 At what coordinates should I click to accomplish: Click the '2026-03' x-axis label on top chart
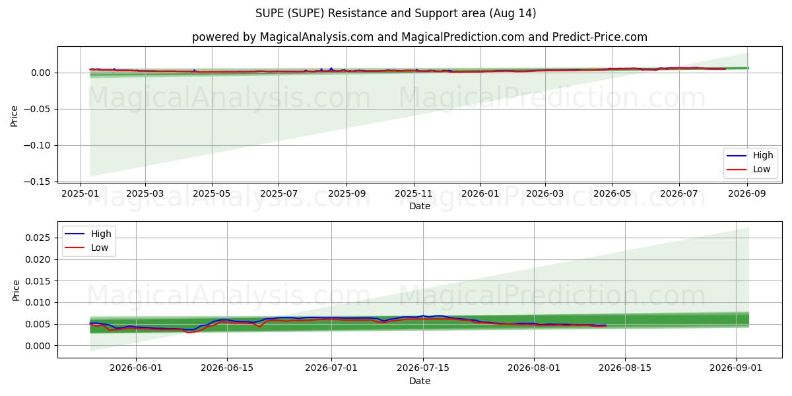point(545,195)
